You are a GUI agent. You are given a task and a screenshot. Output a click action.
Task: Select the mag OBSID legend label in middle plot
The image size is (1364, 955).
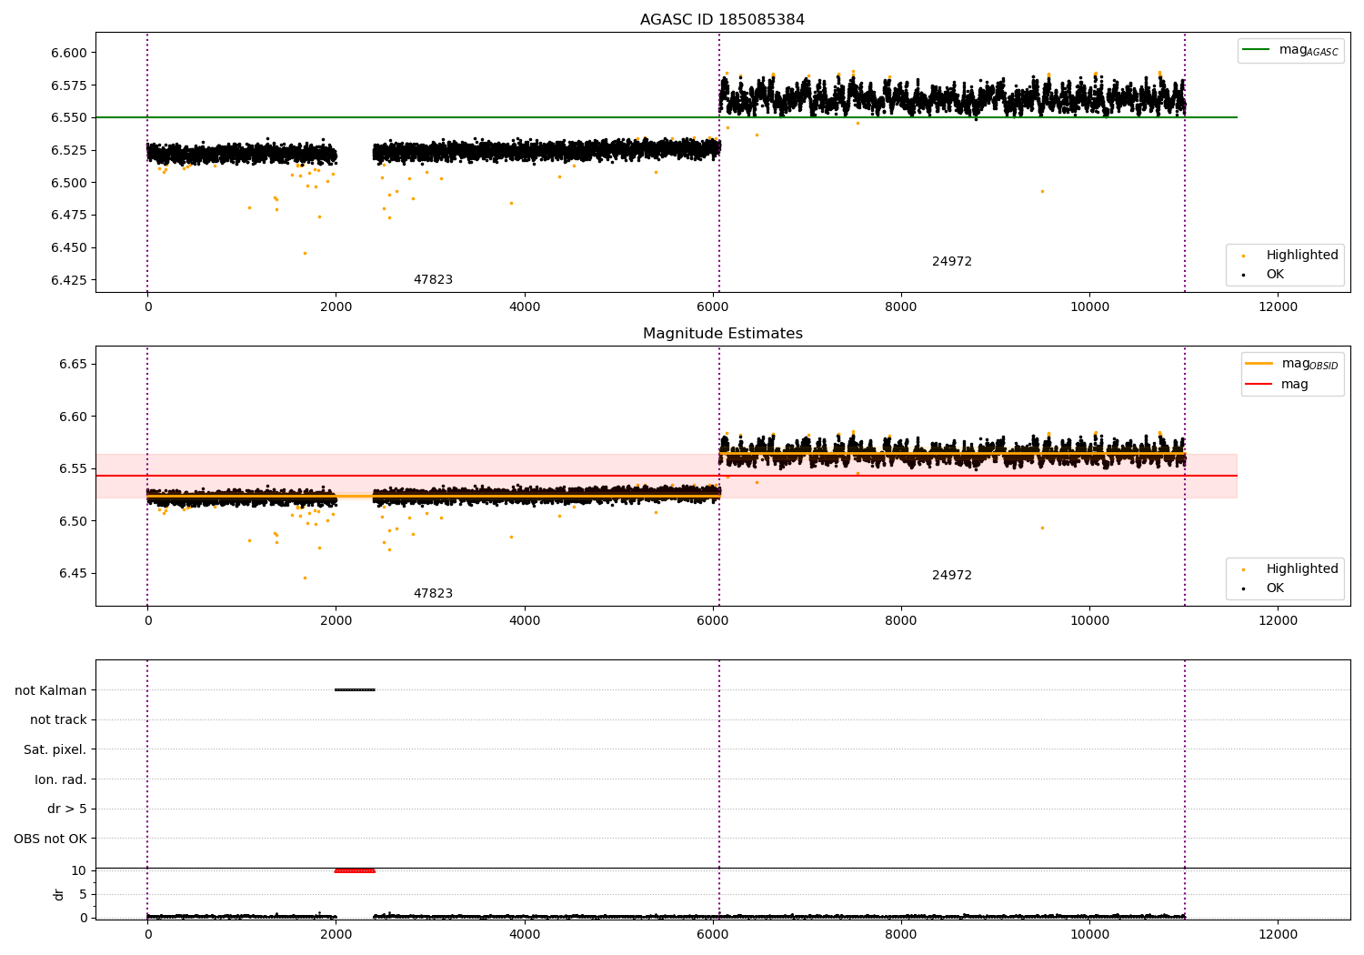coord(1309,364)
